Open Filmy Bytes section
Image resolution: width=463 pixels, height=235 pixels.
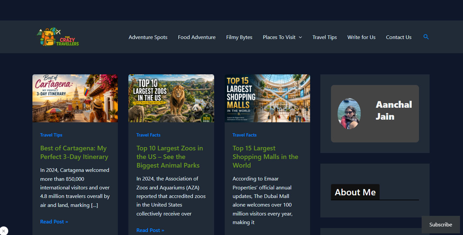pyautogui.click(x=239, y=37)
